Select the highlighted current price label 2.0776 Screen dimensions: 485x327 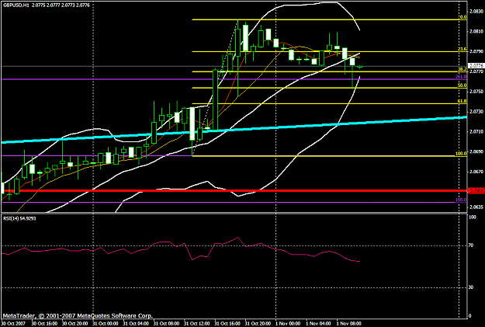(476, 66)
